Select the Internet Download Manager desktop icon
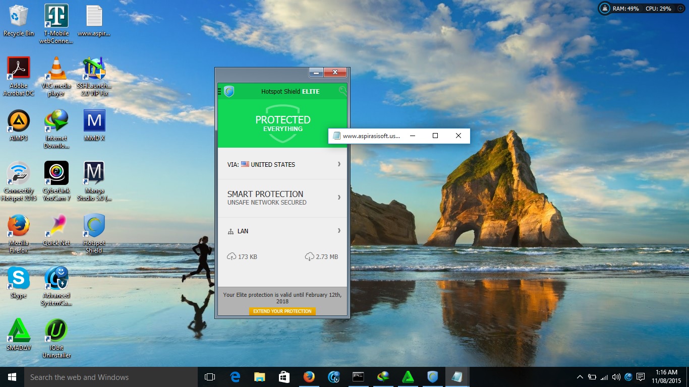 56,129
